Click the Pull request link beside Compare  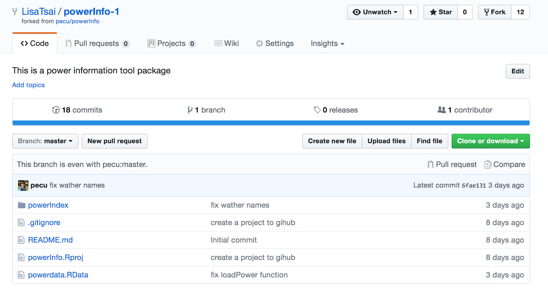[x=452, y=164]
